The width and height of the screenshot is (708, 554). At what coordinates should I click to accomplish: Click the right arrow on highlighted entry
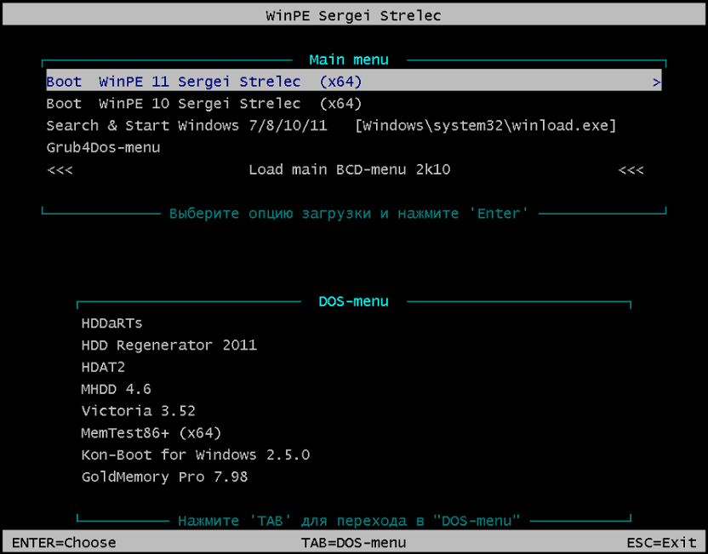pos(656,83)
